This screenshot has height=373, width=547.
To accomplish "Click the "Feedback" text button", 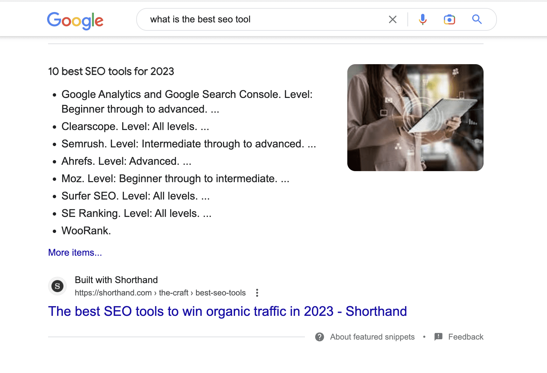I will tap(466, 337).
